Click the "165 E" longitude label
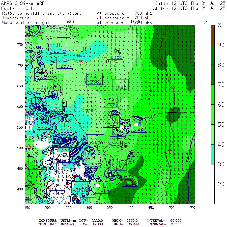The image size is (227, 227). click(70, 22)
